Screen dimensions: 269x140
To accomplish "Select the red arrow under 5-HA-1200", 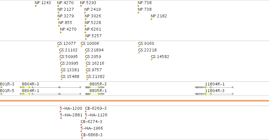I will click(x=61, y=112).
